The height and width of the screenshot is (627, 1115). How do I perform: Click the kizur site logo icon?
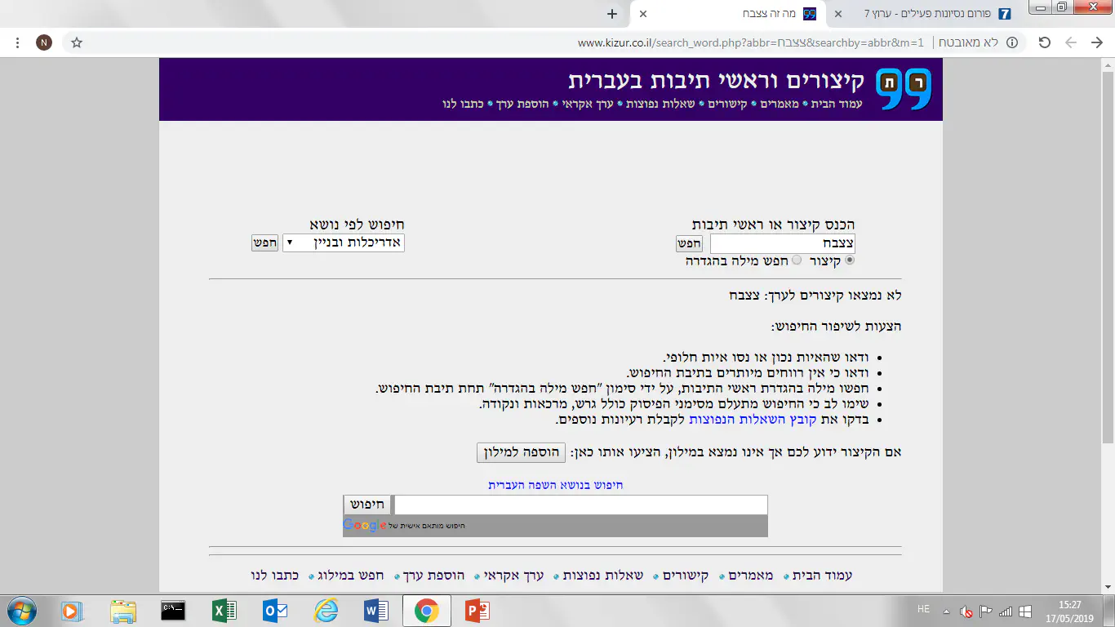[904, 89]
